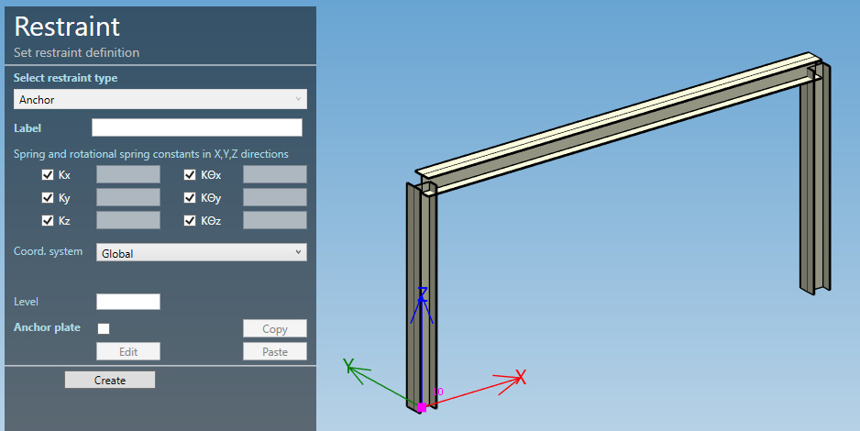Click the KΘx value field
860x431 pixels.
click(275, 174)
